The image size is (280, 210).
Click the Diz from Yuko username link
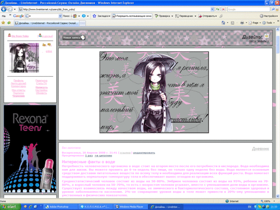pyautogui.click(x=20, y=36)
